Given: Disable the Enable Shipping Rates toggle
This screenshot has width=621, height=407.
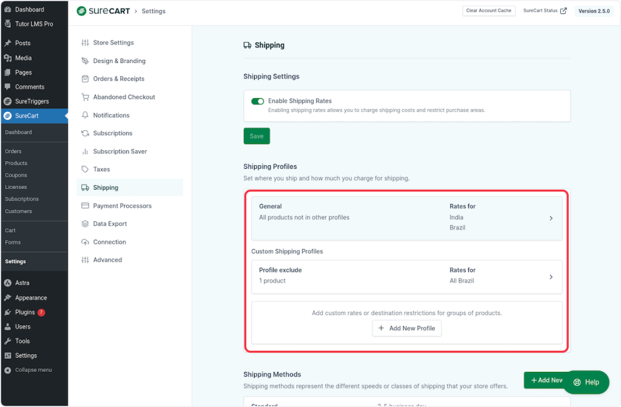Looking at the screenshot, I should pyautogui.click(x=257, y=101).
